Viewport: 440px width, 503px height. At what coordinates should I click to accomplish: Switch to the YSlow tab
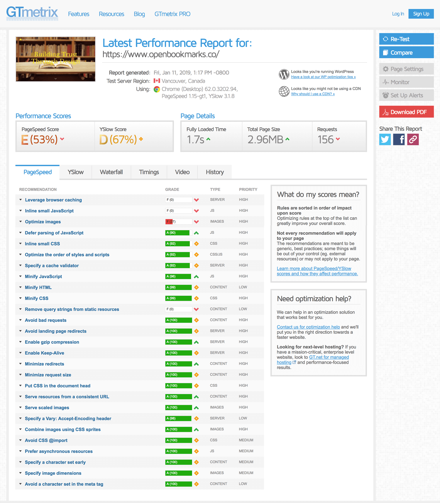coord(76,172)
